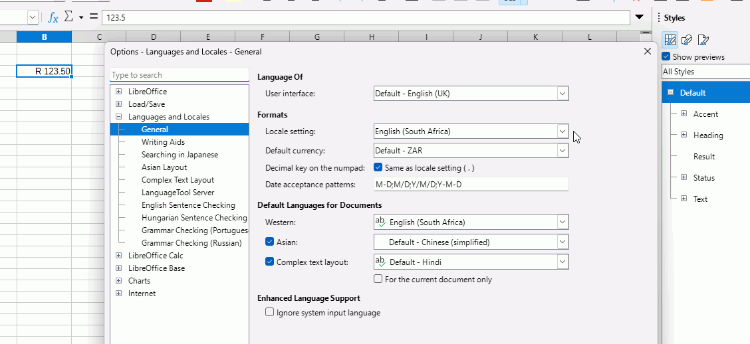750x344 pixels.
Task: Select Grammar Checking (Russian) entry
Action: pyautogui.click(x=191, y=242)
